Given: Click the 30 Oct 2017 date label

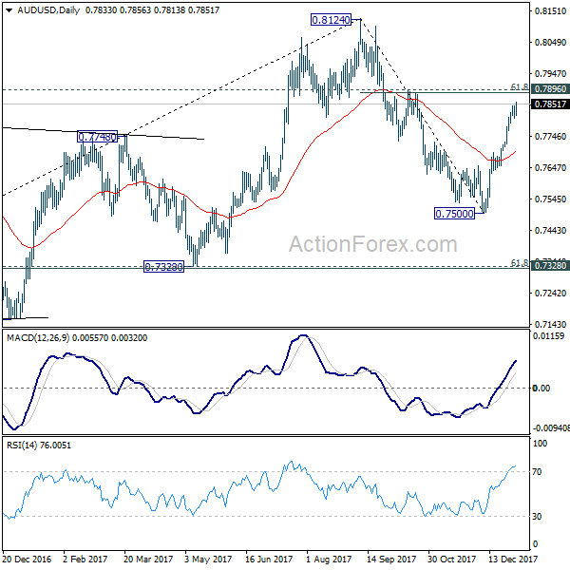Looking at the screenshot, I should [x=451, y=559].
